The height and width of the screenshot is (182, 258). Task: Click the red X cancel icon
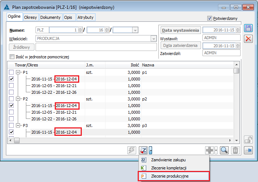point(249,39)
